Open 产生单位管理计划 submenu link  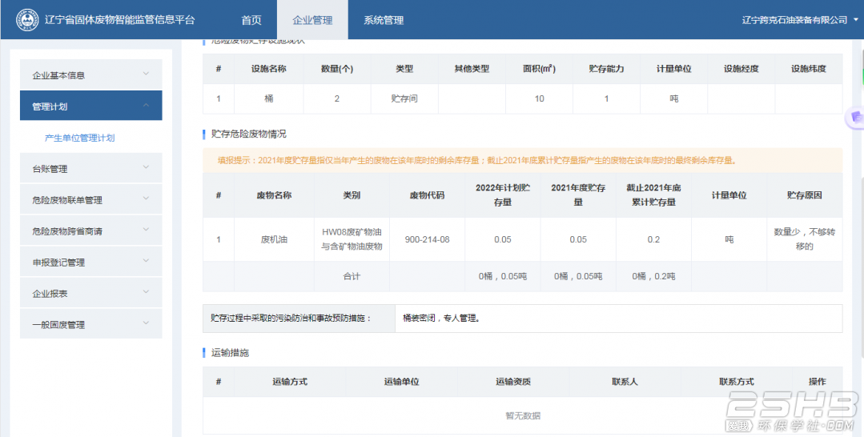80,138
